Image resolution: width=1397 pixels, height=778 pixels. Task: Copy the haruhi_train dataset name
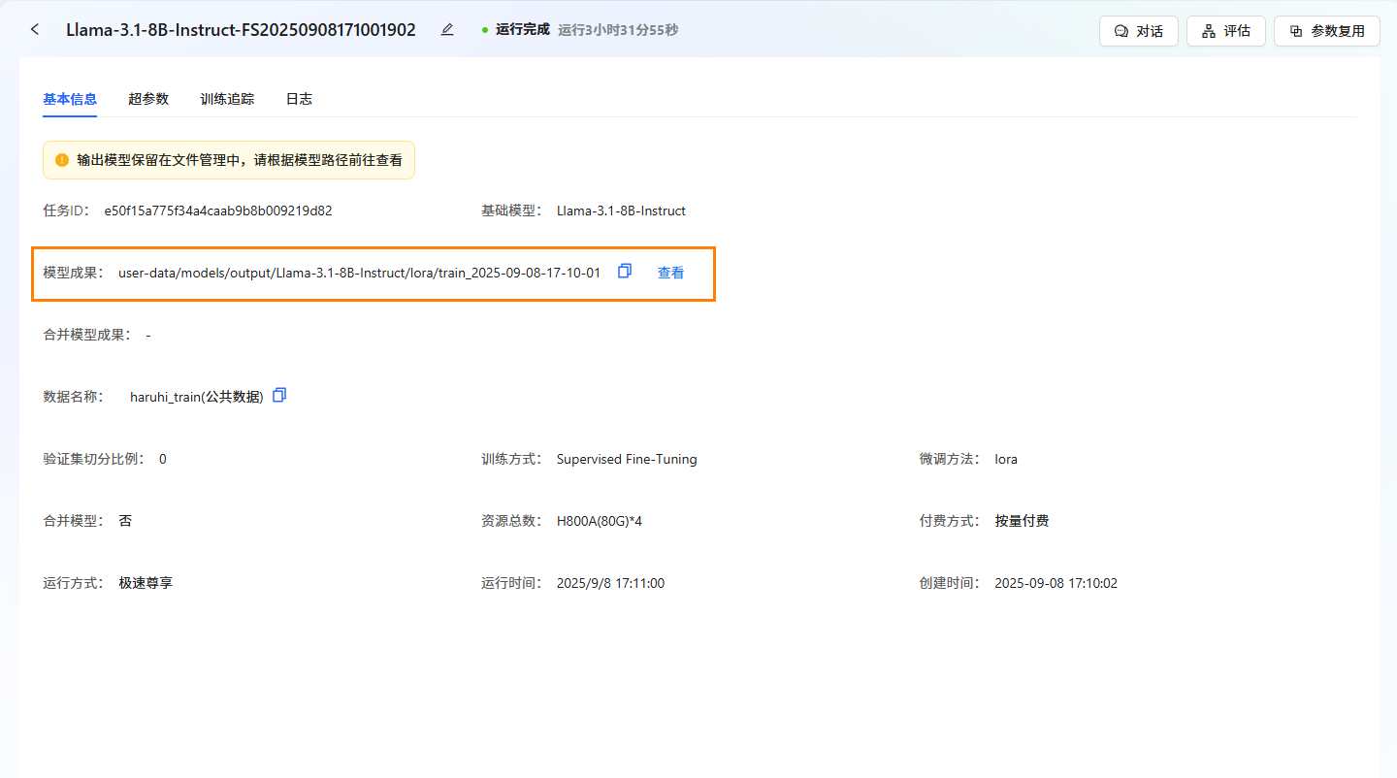(279, 396)
